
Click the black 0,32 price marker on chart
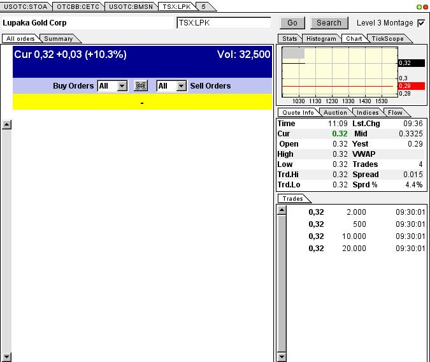click(x=412, y=63)
